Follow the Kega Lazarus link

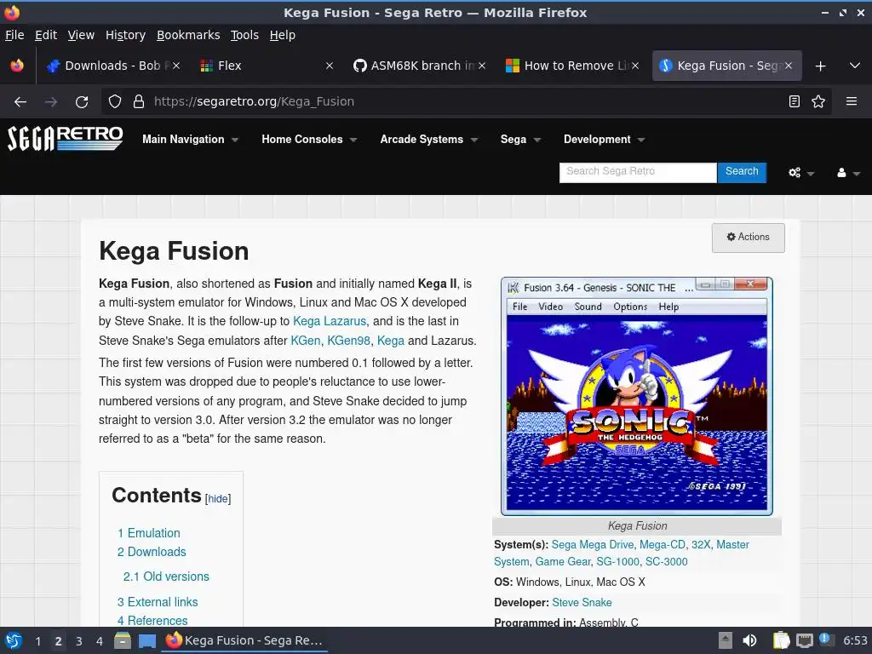pyautogui.click(x=330, y=321)
